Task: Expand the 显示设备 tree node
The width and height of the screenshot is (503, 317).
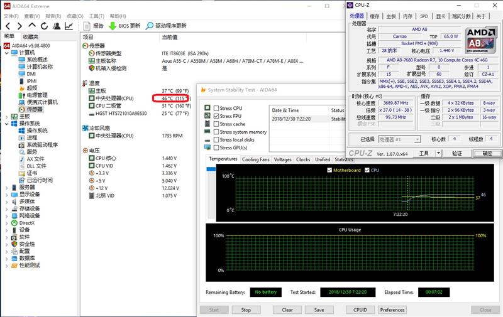Action: pyautogui.click(x=6, y=195)
